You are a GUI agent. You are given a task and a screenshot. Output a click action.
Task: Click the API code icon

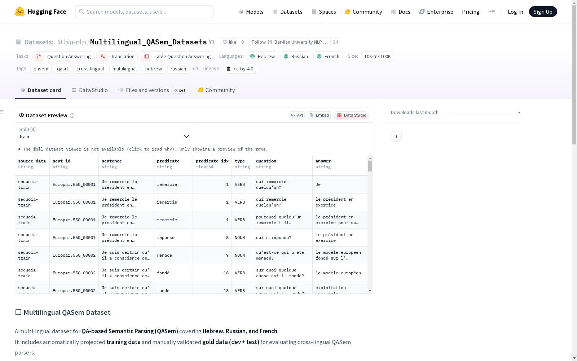(293, 115)
